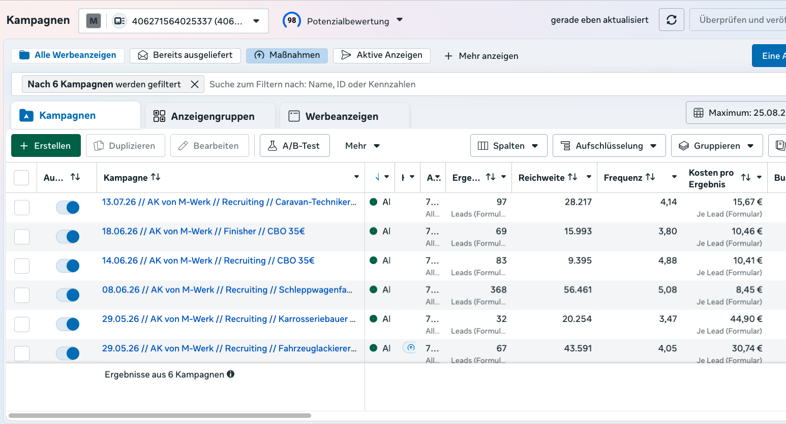Toggle off the Finisher CBO 35€ campaign
786x424 pixels.
[68, 237]
